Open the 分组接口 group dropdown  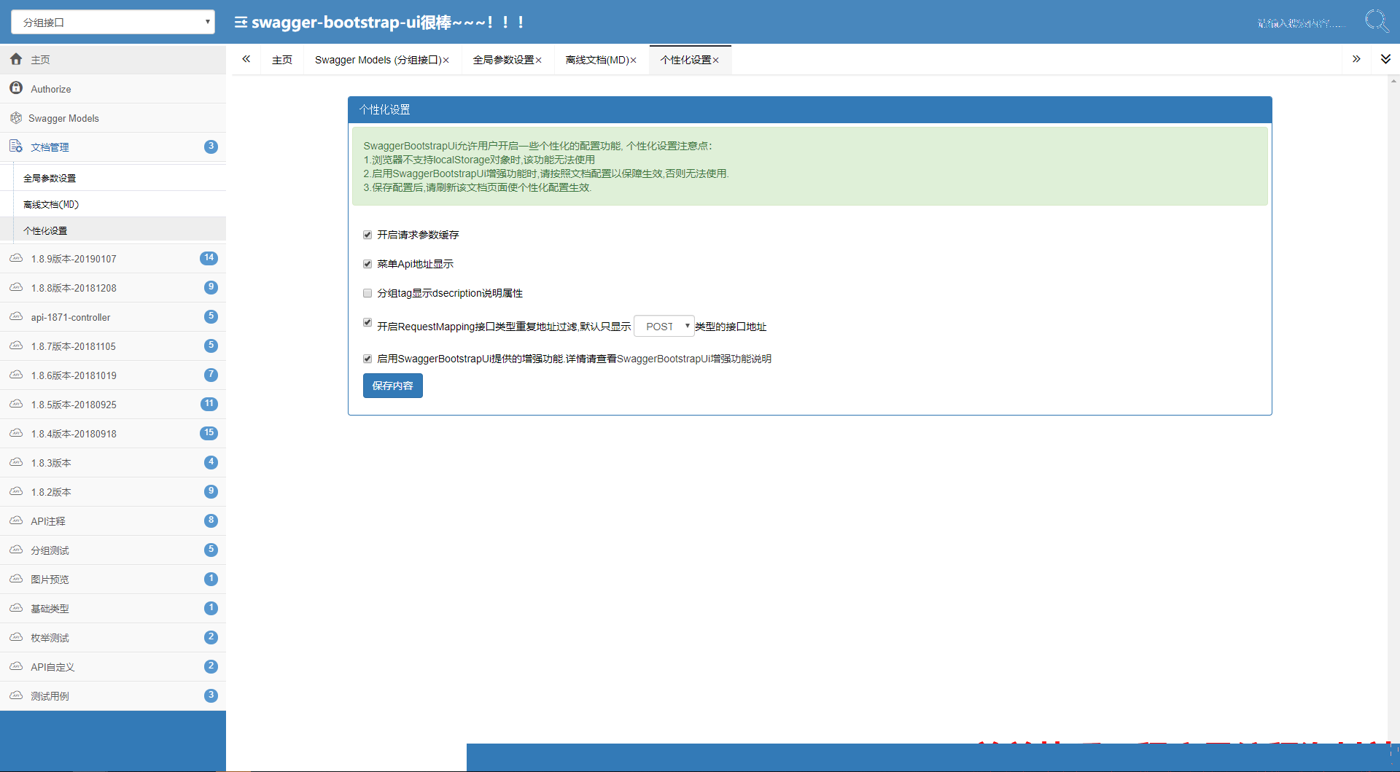point(113,22)
